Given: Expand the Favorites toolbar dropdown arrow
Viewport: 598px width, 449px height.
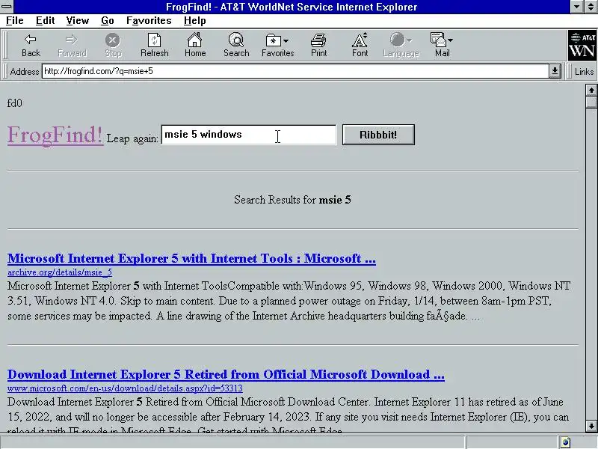Looking at the screenshot, I should pyautogui.click(x=286, y=40).
